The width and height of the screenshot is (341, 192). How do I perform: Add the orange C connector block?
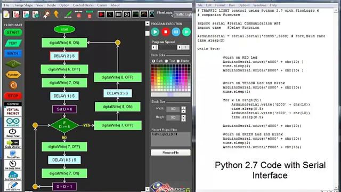click(x=13, y=85)
